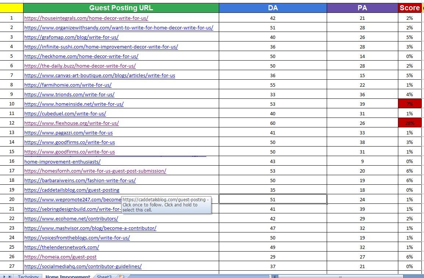Click the next sheet navigation arrow
The height and width of the screenshot is (278, 424).
[x=5, y=276]
